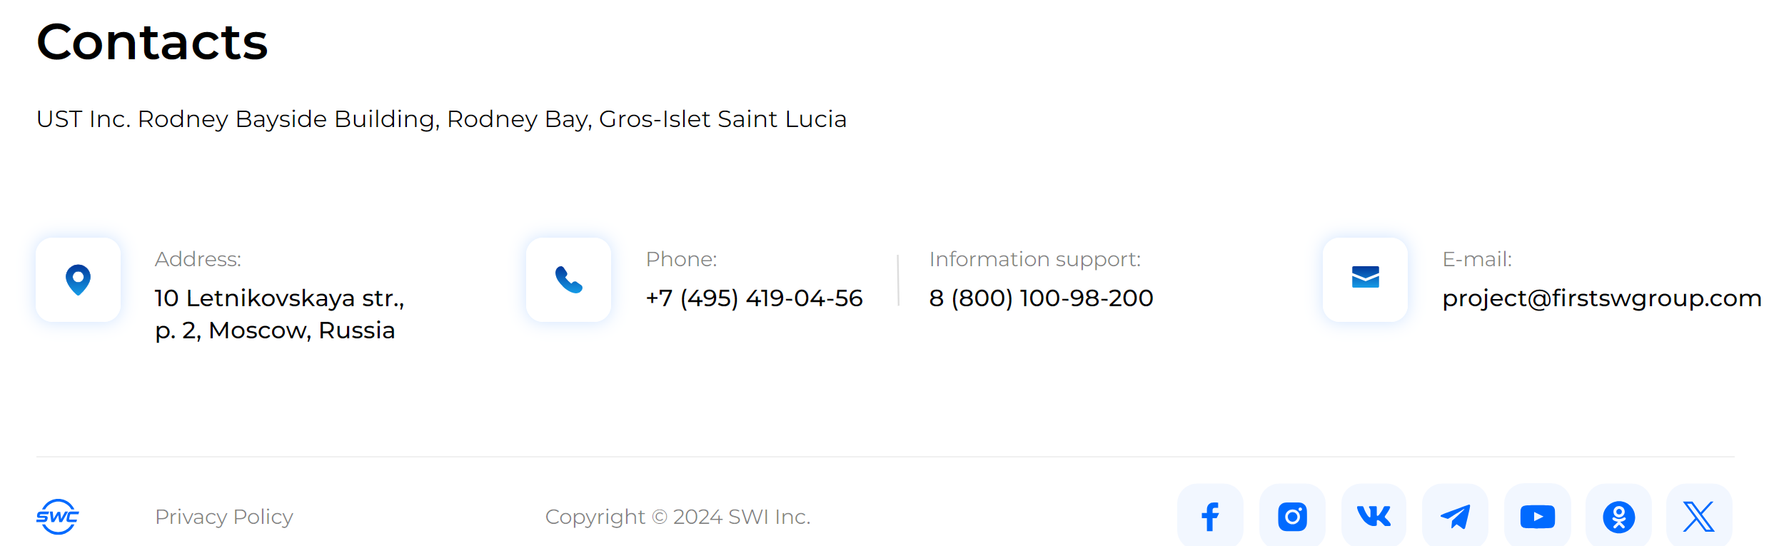The image size is (1784, 546).
Task: Open the Privacy Policy link
Action: tap(224, 517)
